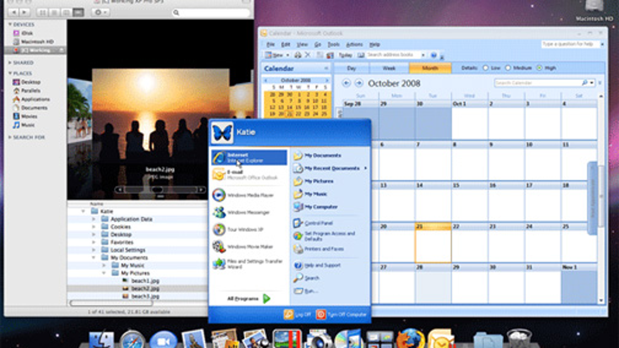Open Finder from the Dock
Image resolution: width=619 pixels, height=348 pixels.
101,340
